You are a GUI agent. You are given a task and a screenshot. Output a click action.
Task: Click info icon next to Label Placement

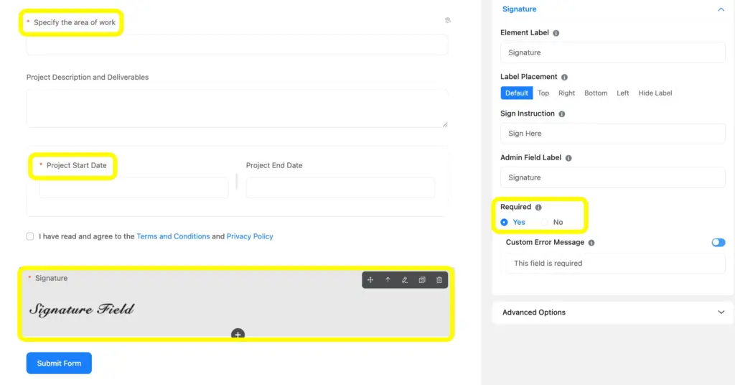tap(564, 77)
